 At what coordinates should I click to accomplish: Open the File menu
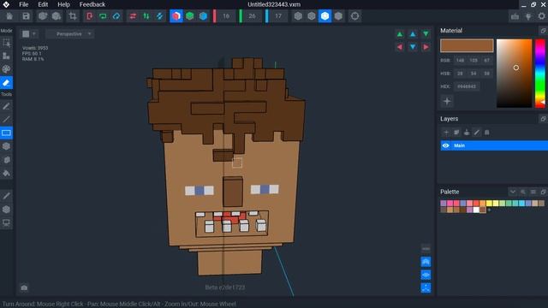click(x=23, y=4)
